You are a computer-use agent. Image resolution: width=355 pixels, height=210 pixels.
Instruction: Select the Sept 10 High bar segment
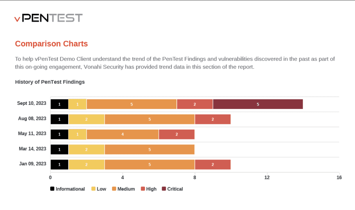point(195,104)
